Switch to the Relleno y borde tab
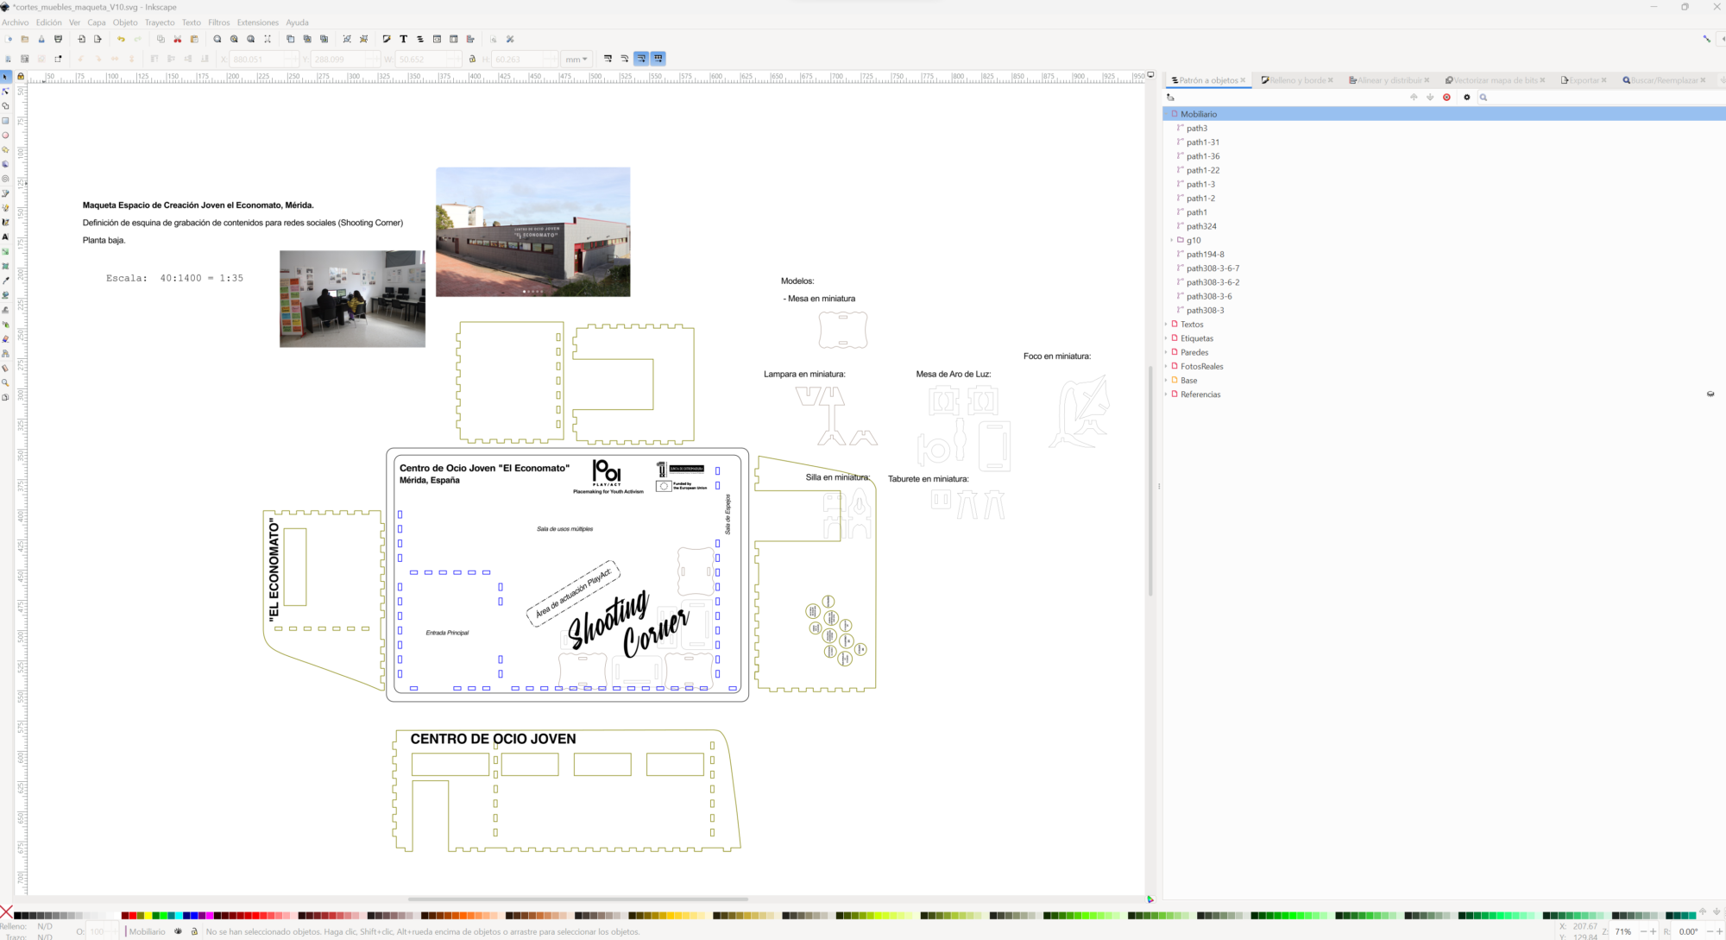The height and width of the screenshot is (940, 1726). pyautogui.click(x=1296, y=80)
